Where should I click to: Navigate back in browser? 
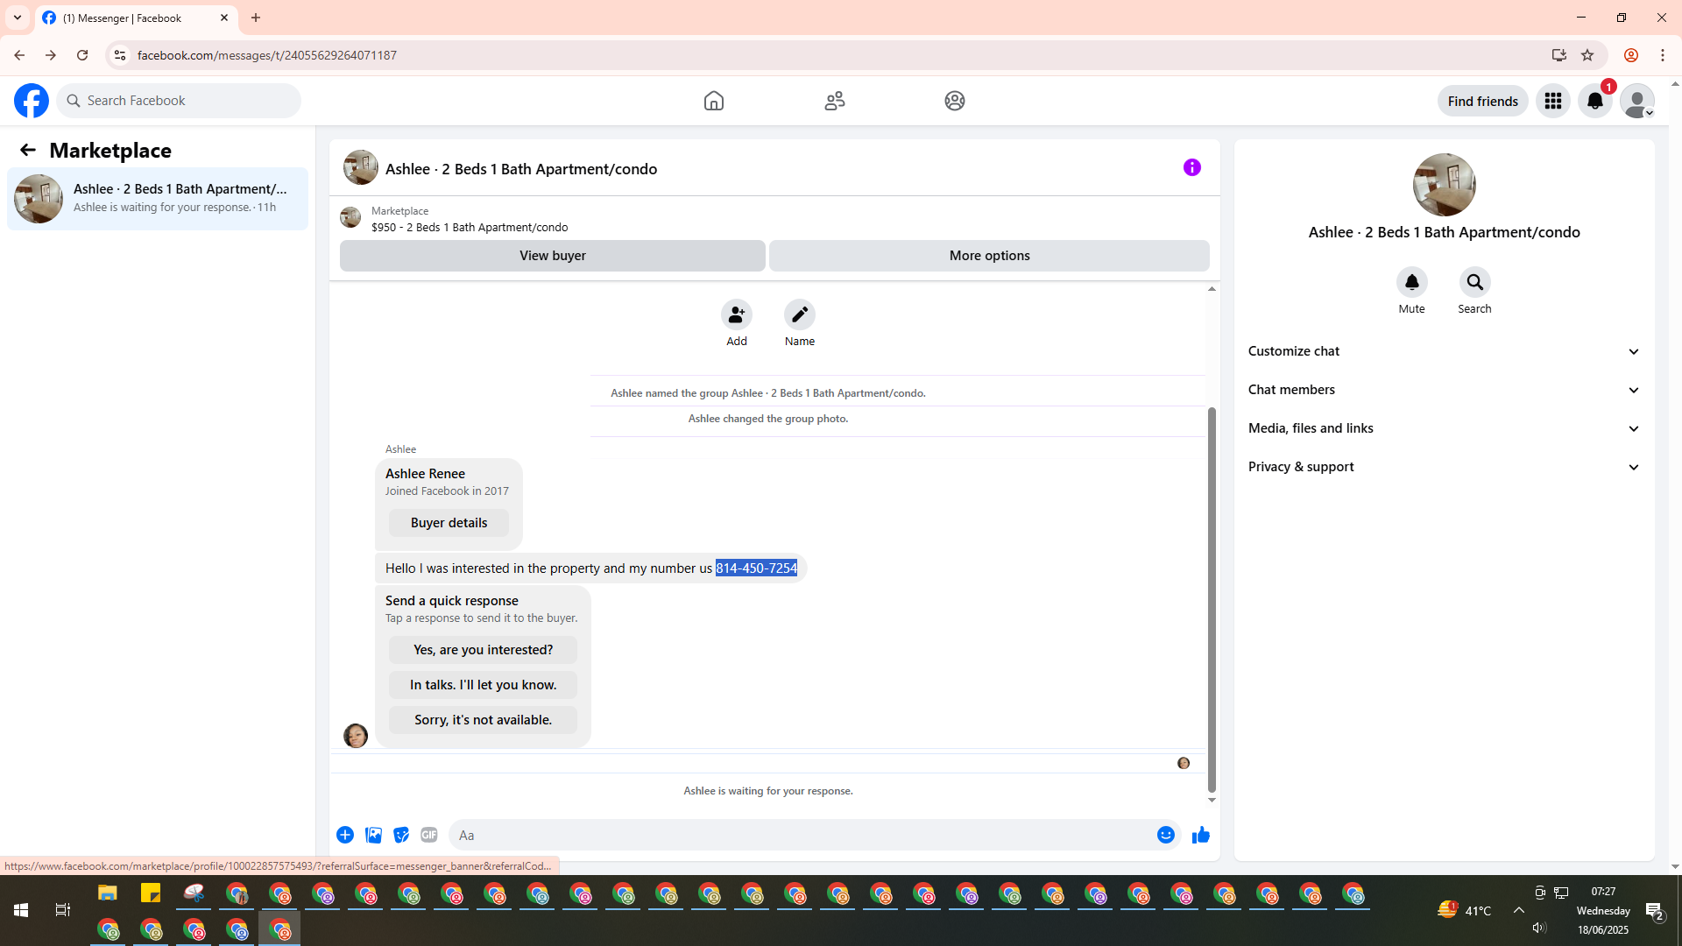(19, 55)
